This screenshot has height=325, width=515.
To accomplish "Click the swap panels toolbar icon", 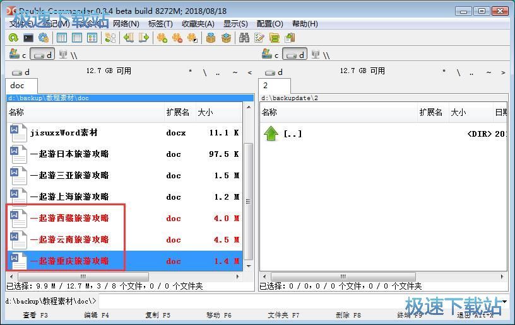I will pos(110,38).
